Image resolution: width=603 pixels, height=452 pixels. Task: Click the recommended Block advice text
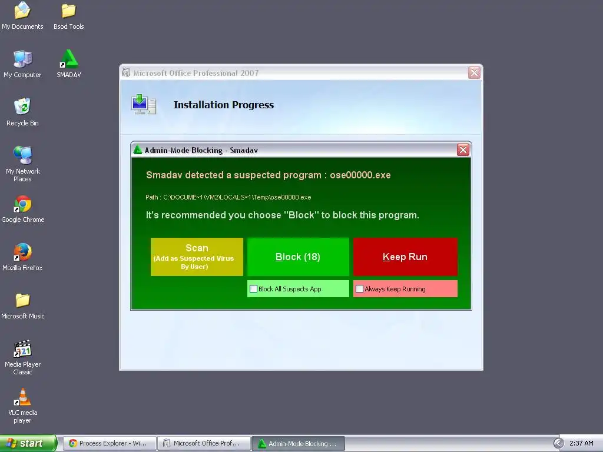coord(283,215)
